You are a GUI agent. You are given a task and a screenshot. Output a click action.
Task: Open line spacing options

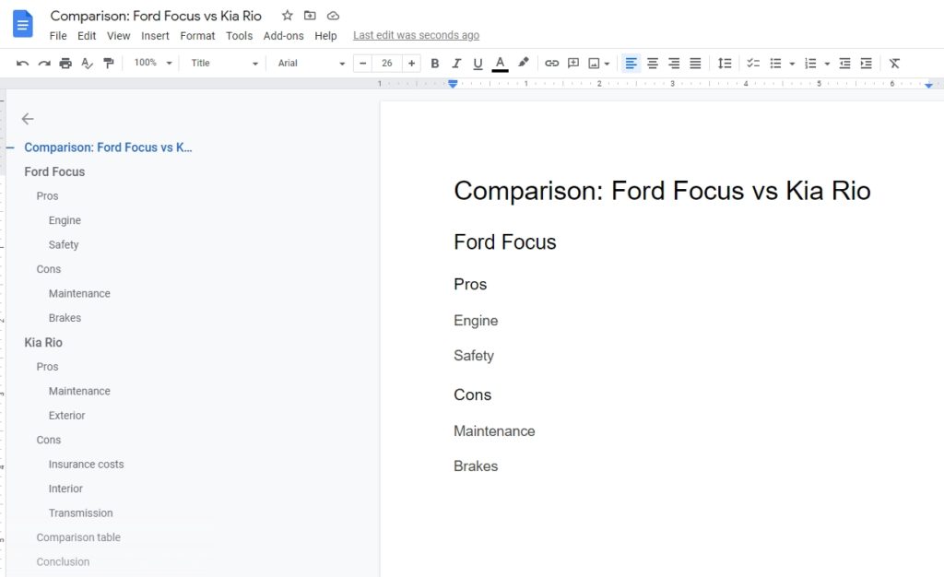coord(725,64)
